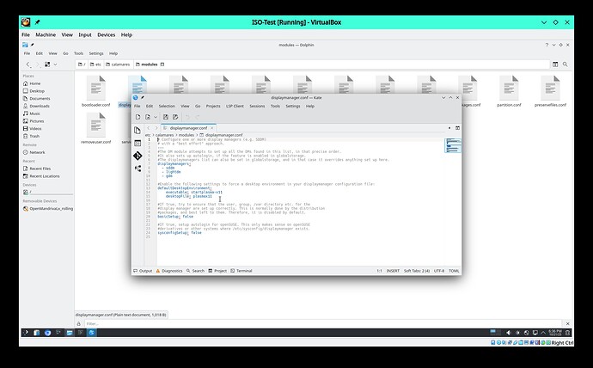Image resolution: width=593 pixels, height=368 pixels.
Task: Open the TOML syntax mode dropdown
Action: coord(455,271)
